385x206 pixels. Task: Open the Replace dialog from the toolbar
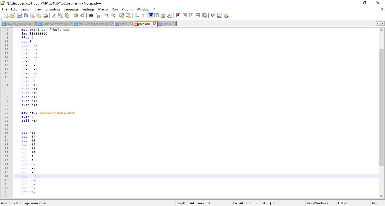[x=98, y=16]
